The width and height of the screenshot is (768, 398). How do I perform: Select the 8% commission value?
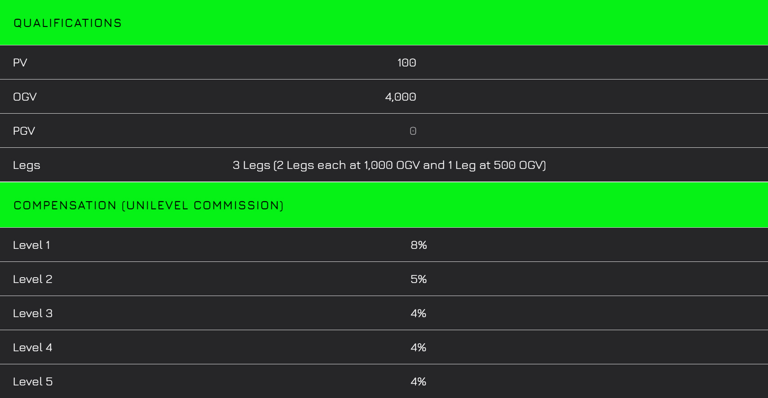(x=418, y=245)
